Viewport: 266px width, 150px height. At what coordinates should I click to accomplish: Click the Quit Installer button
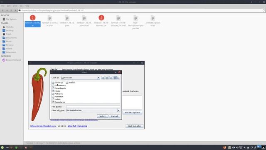point(135,126)
